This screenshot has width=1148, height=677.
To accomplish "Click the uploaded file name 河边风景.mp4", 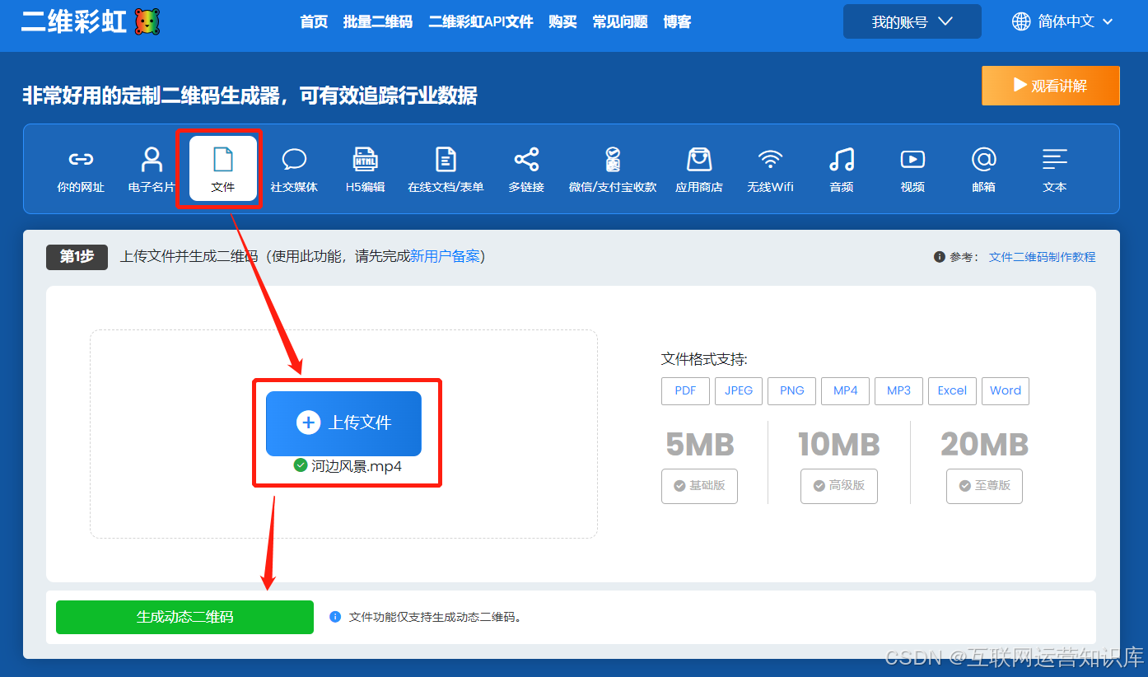I will coord(357,466).
